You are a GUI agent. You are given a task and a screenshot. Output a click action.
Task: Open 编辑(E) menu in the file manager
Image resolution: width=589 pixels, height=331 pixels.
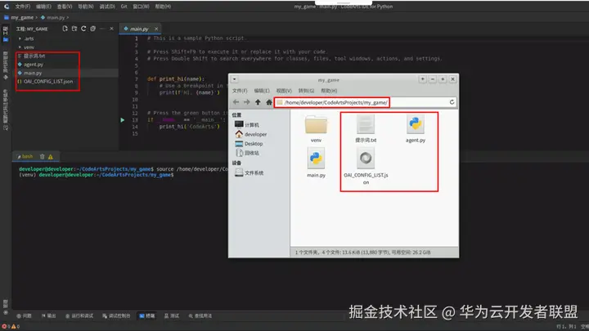(262, 91)
